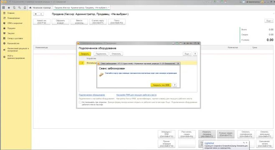Click Прочие операции (Ctrl+Shift+F12) button
Viewport: 275px width, 150px height.
167,143
